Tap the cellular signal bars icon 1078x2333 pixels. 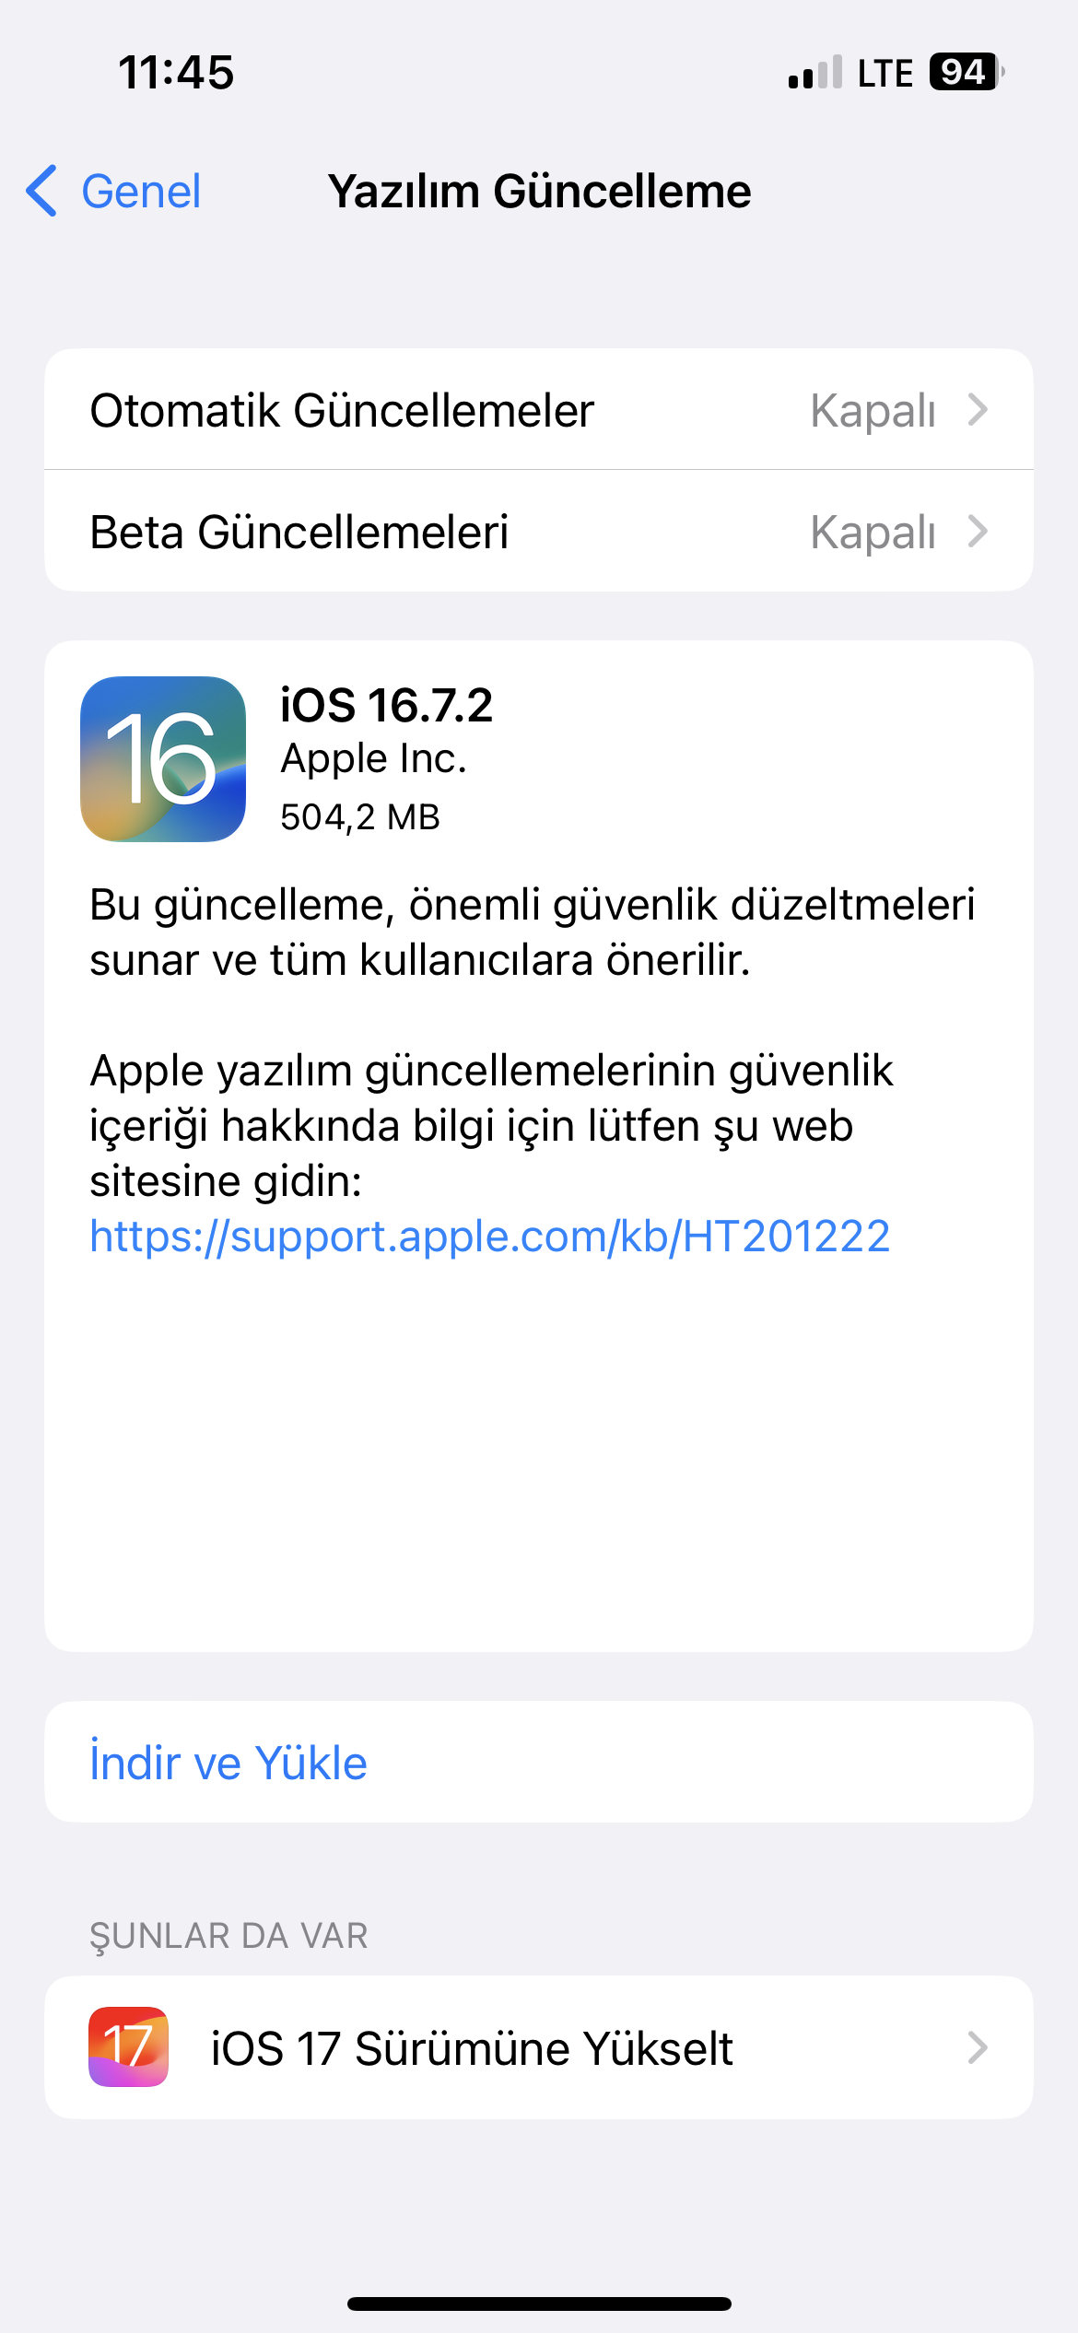(815, 72)
